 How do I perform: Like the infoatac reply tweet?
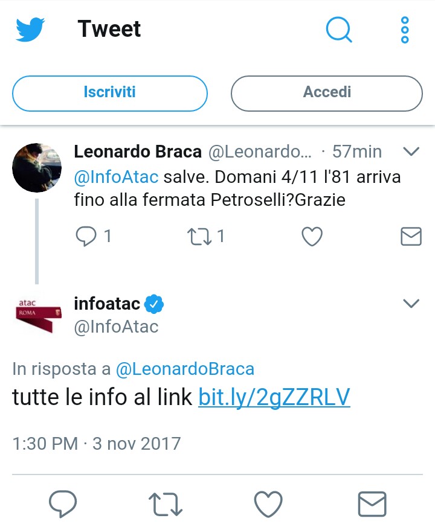click(x=268, y=503)
